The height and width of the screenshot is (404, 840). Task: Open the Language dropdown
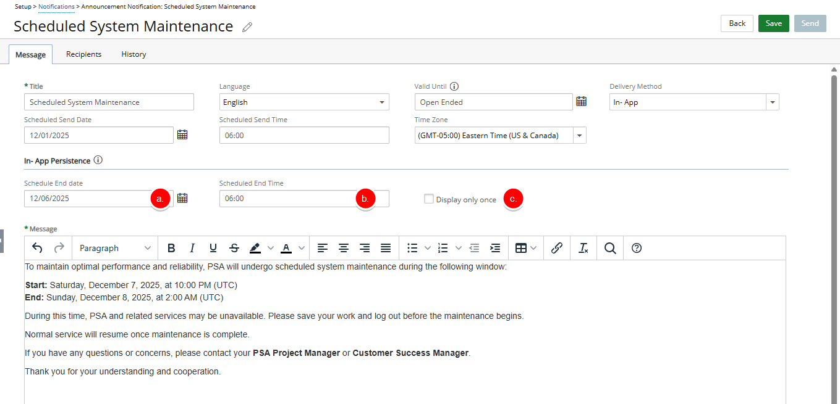[x=303, y=102]
